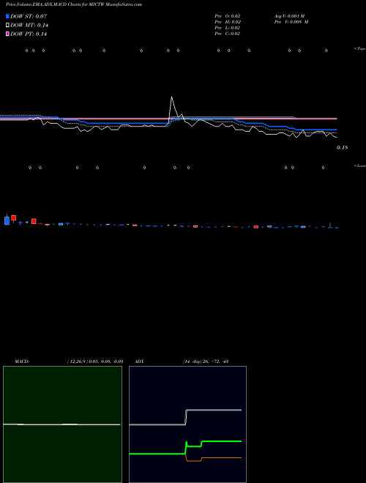Click the tall red candlestick near chart start
Viewport: 366px width, 483px height.
[13, 218]
